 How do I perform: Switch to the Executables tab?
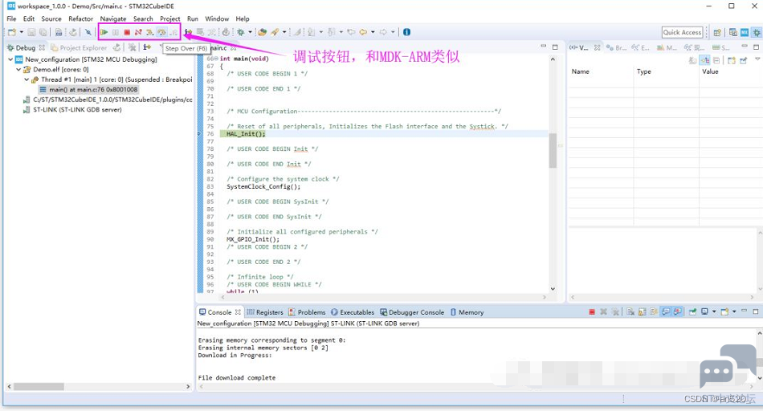point(353,312)
